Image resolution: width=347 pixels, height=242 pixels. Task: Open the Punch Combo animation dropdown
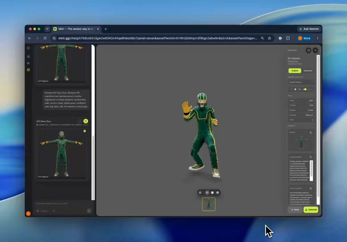tap(301, 82)
